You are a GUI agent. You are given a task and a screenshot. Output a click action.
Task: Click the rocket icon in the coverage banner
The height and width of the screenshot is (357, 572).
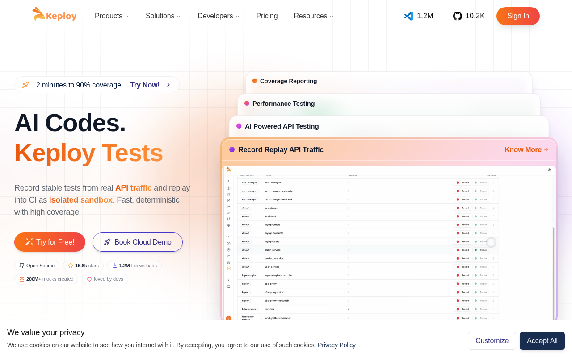(25, 85)
